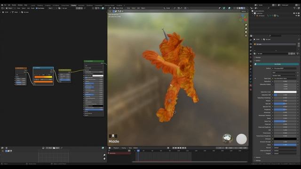Open Output properties tab
The height and width of the screenshot is (169, 301).
coord(251,47)
